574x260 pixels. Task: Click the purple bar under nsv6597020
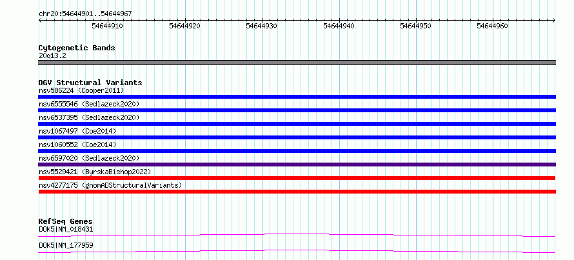click(x=297, y=165)
